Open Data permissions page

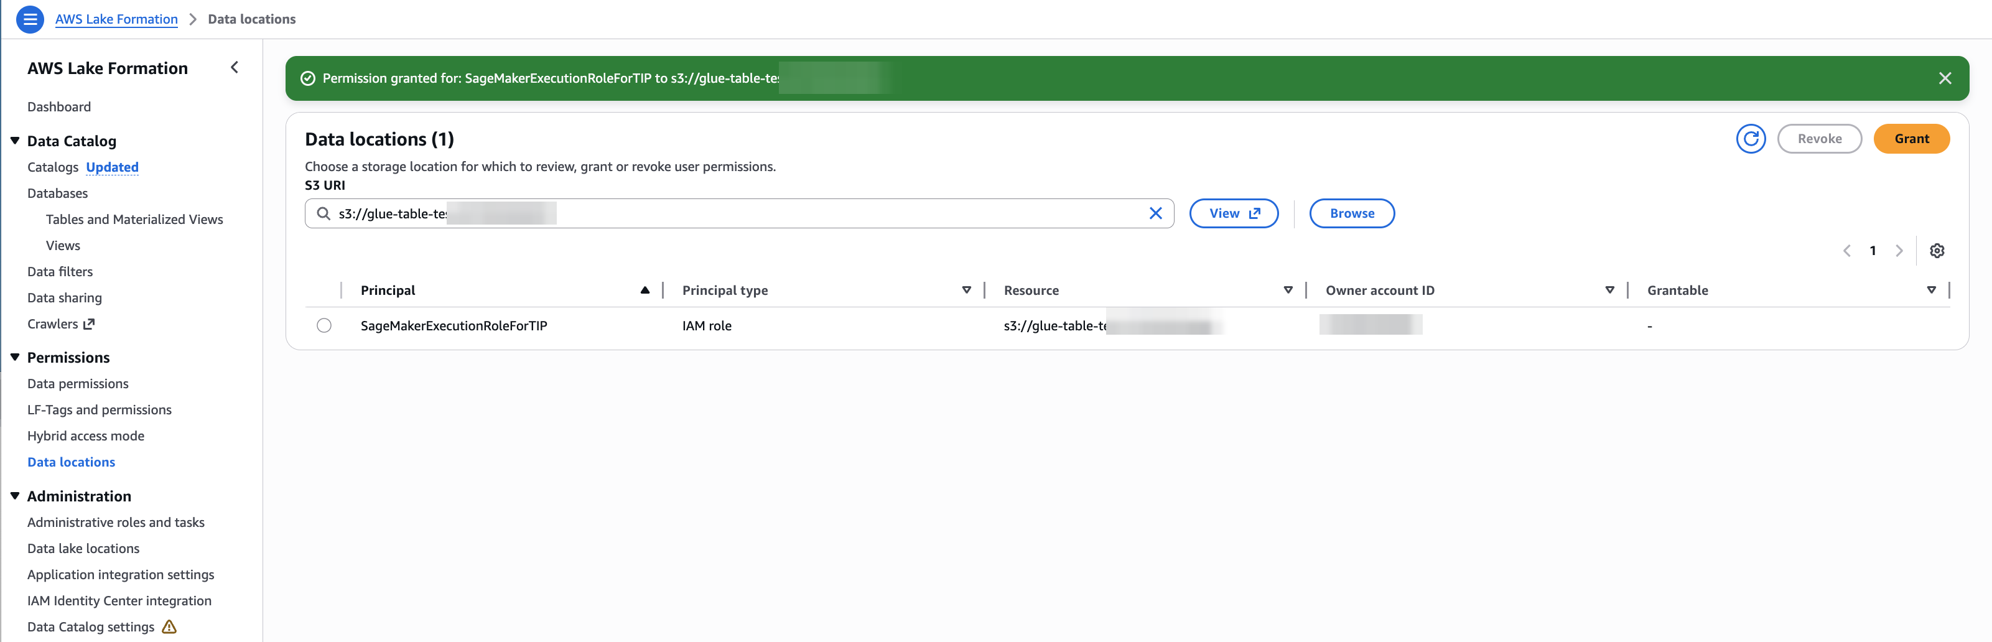click(x=77, y=384)
